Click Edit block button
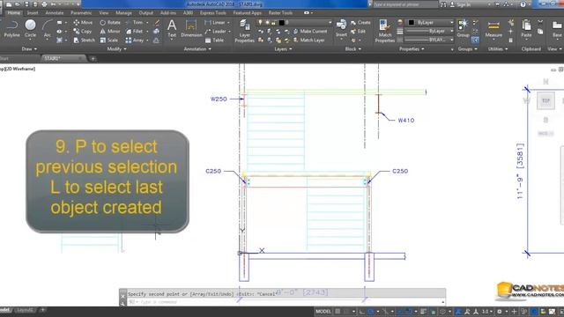 tap(359, 32)
